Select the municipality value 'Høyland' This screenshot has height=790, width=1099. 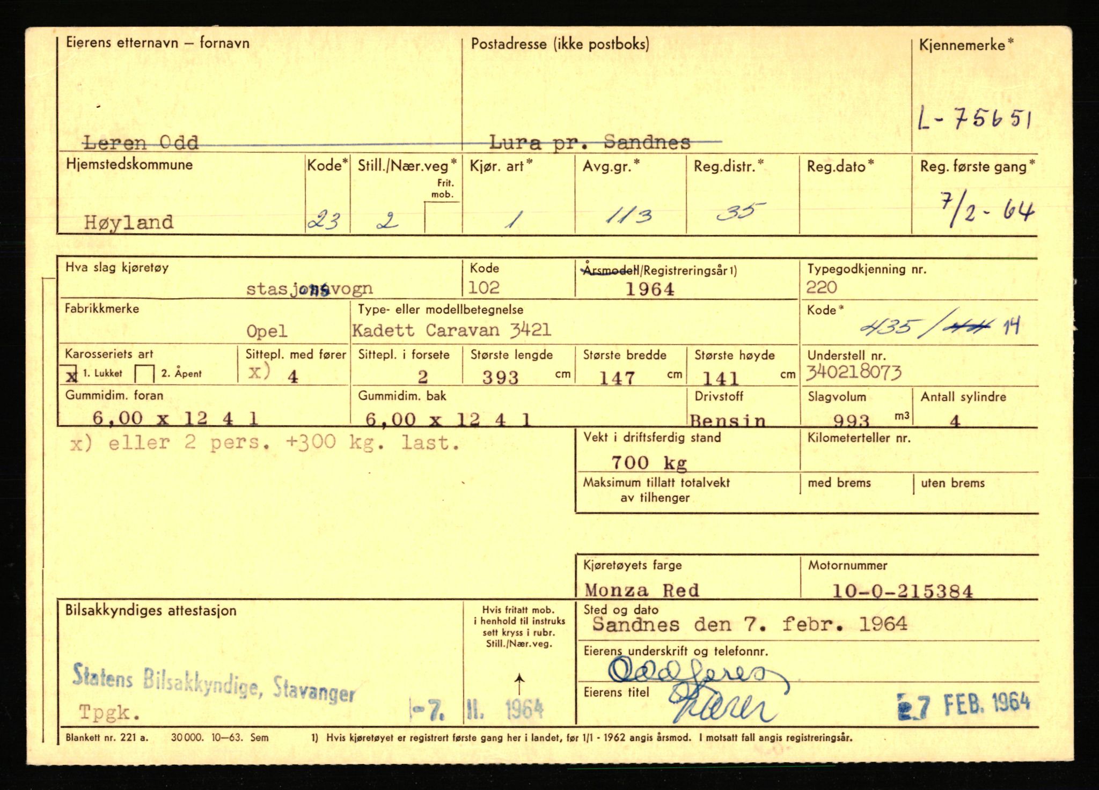(129, 223)
